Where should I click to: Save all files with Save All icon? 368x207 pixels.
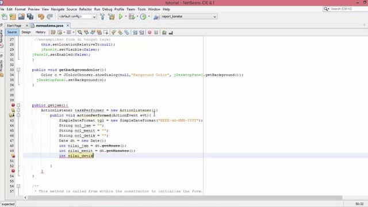point(30,17)
